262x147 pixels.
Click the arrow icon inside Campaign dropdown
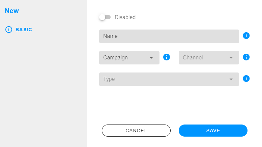coord(151,58)
